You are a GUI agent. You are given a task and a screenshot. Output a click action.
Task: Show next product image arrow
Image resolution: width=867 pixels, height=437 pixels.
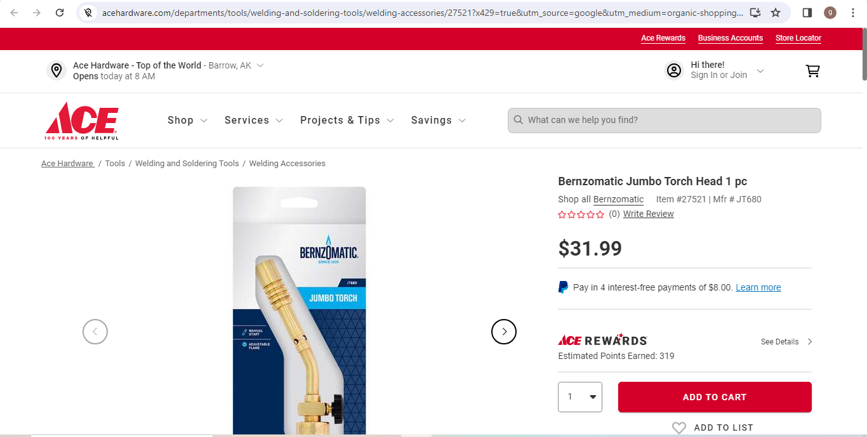[504, 331]
